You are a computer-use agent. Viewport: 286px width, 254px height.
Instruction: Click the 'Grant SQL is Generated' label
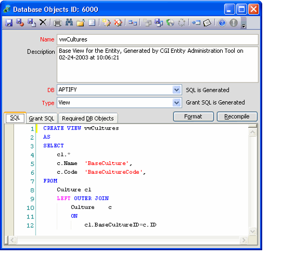tap(215, 102)
